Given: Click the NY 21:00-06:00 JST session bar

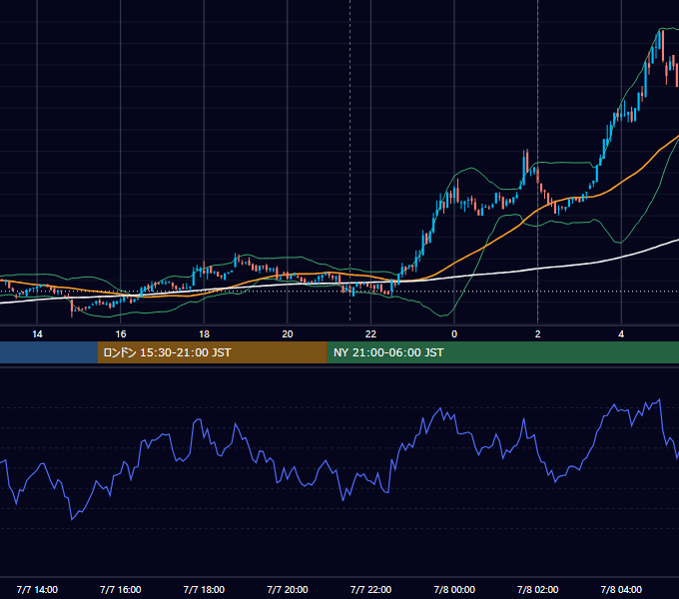Looking at the screenshot, I should coord(502,352).
